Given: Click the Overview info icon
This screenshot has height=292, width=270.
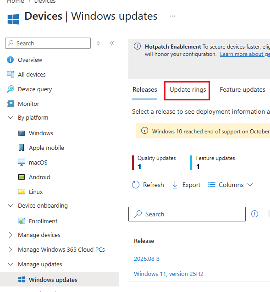Looking at the screenshot, I should [x=10, y=60].
